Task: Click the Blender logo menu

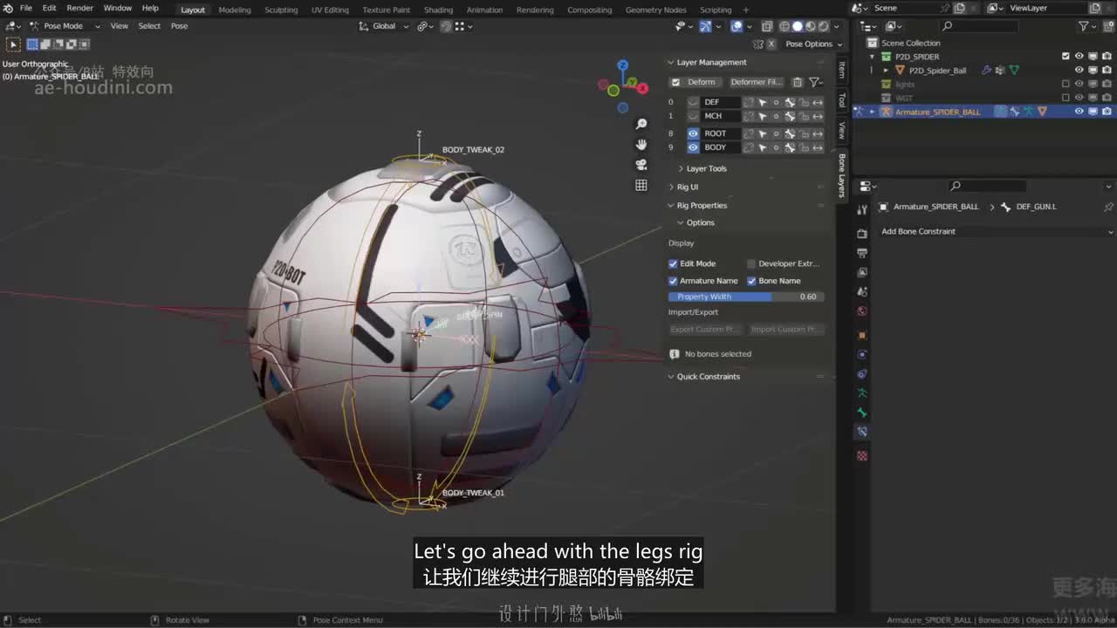Action: pyautogui.click(x=8, y=9)
